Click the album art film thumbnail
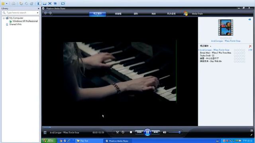Image resolution: width=255 pixels, height=143 pixels. point(226,27)
